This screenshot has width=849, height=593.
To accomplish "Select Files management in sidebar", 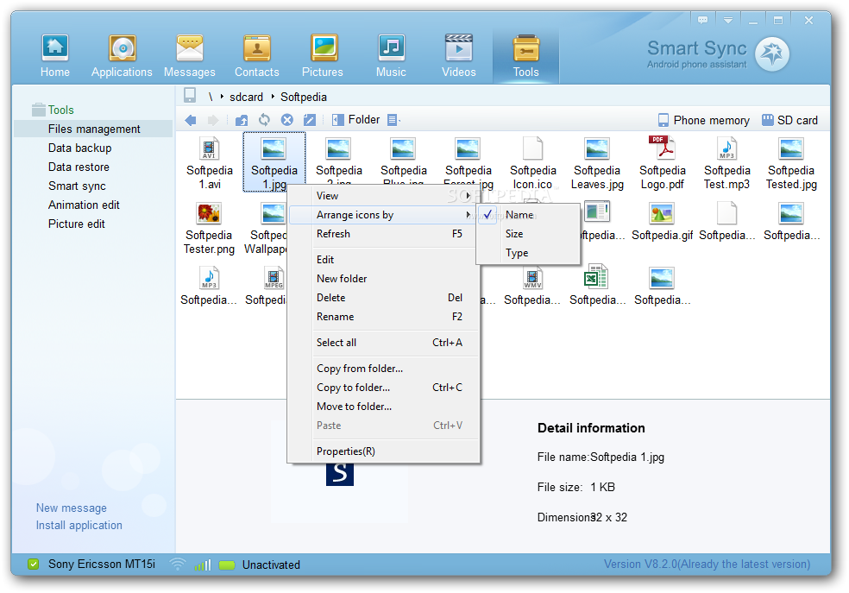I will pos(94,129).
